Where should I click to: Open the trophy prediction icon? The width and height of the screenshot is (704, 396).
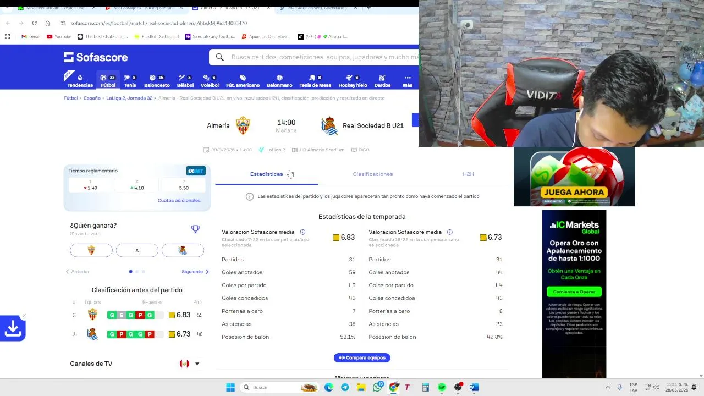click(x=195, y=229)
